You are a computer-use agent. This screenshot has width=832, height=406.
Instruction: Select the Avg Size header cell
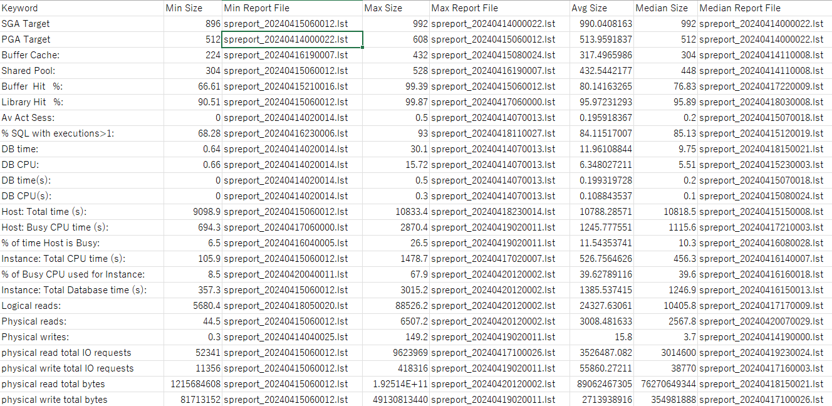click(x=602, y=8)
